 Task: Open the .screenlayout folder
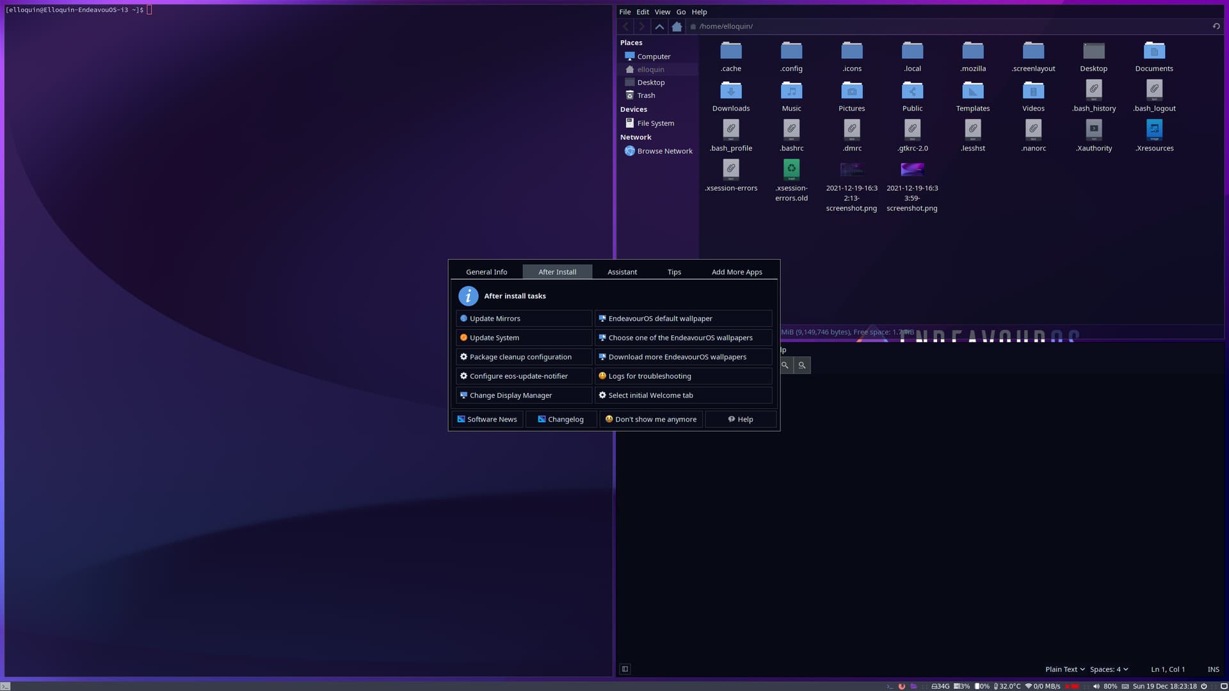(x=1033, y=57)
